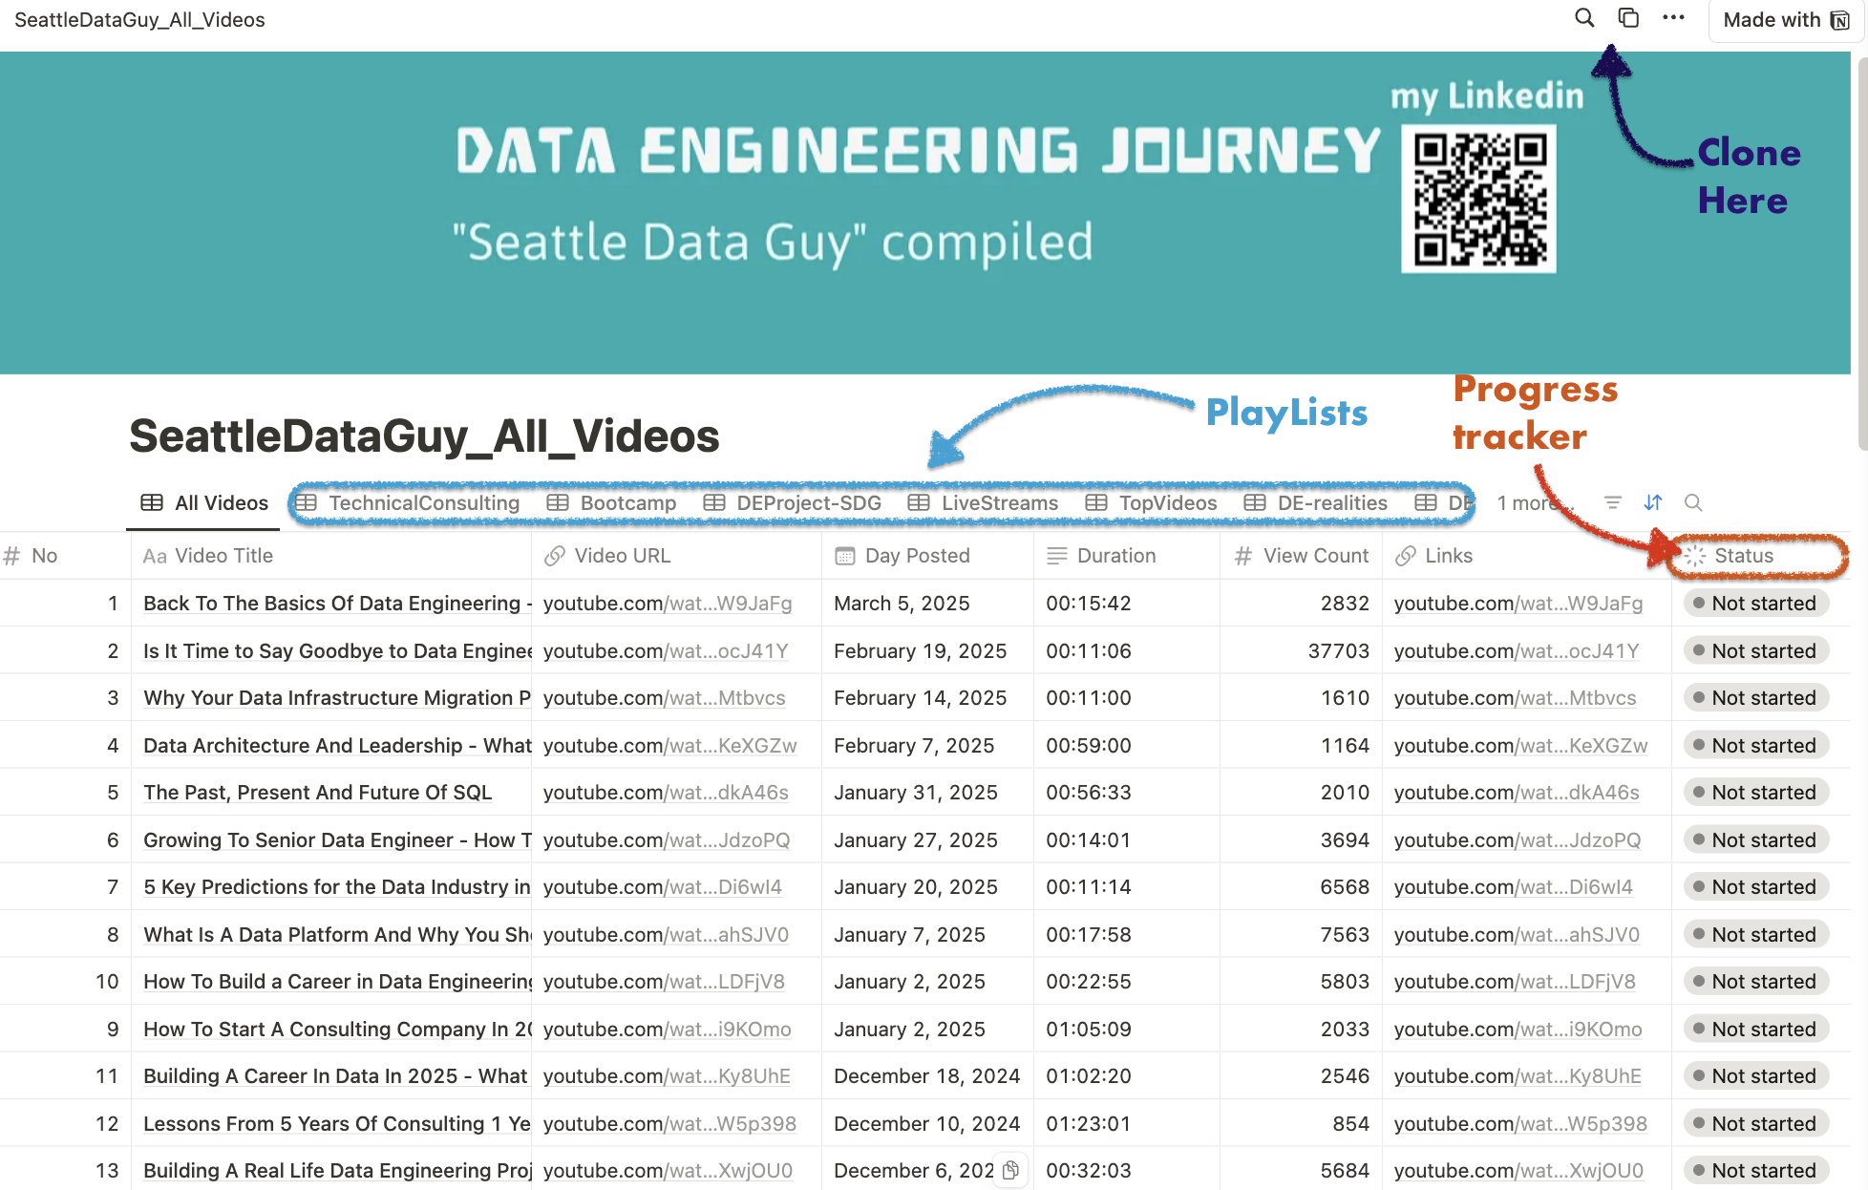Open the LiveStreams view tab

(983, 503)
